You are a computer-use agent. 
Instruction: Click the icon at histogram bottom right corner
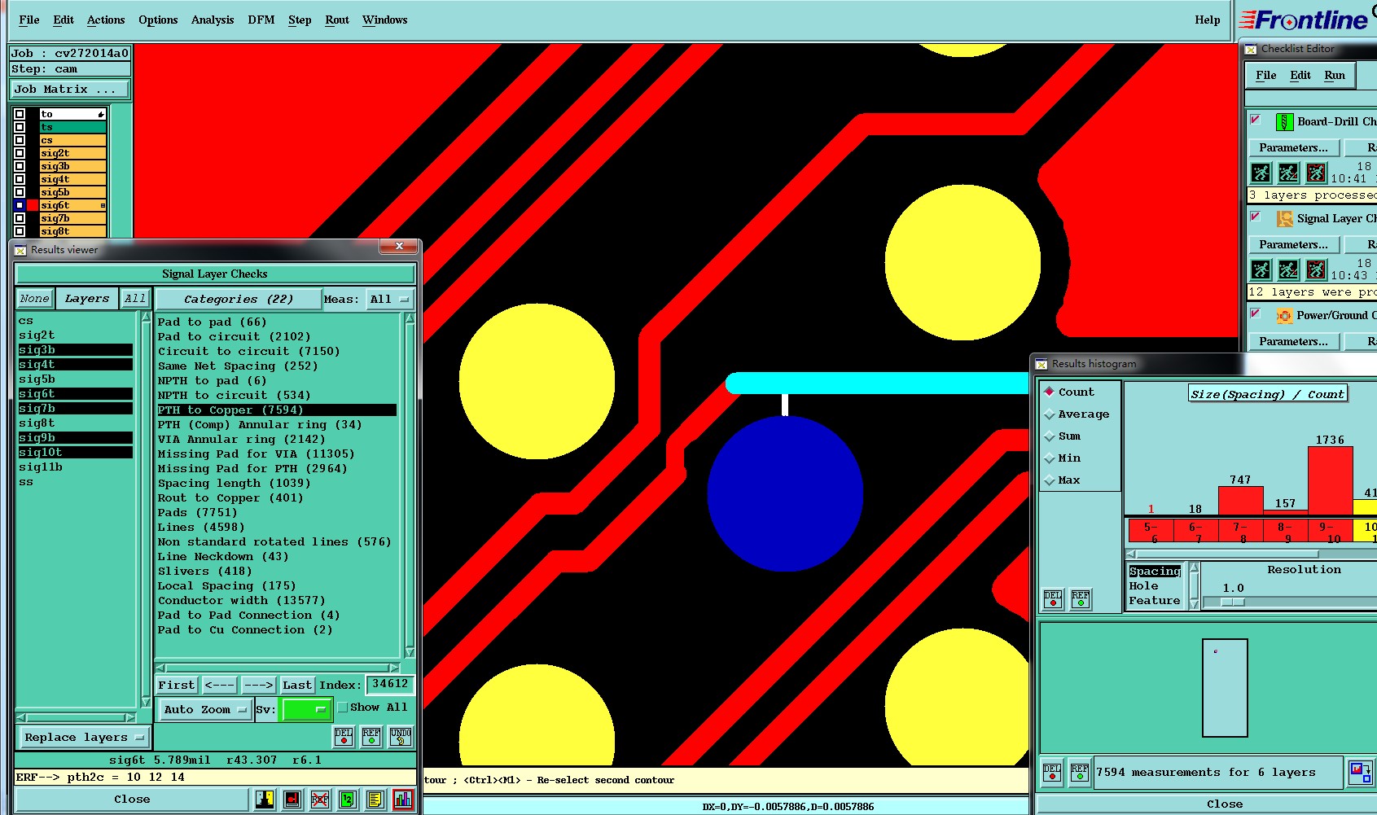(x=1361, y=772)
